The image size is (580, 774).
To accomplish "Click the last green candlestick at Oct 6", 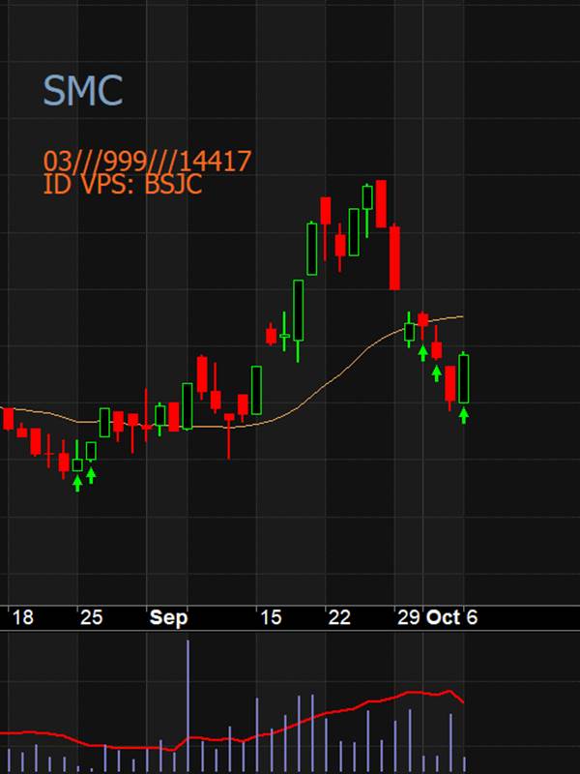I will coord(464,378).
